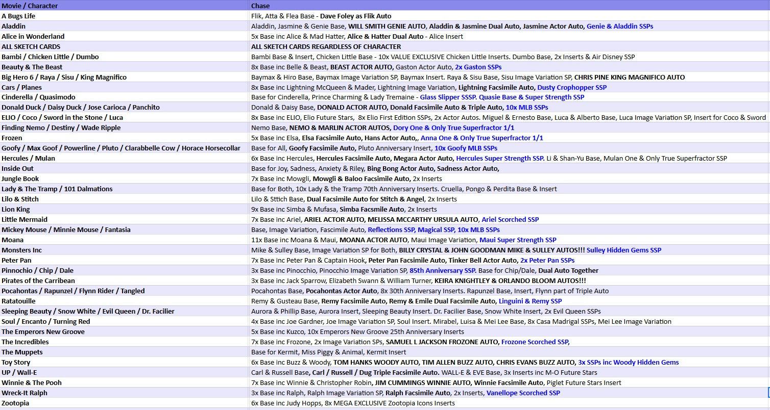Select the 'Zootopia' row cell

point(15,403)
